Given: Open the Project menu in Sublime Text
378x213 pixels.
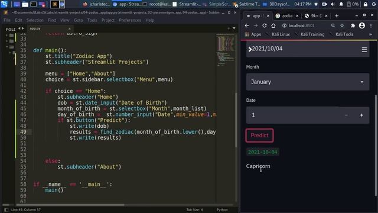Looking at the screenshot, I should tap(108, 20).
